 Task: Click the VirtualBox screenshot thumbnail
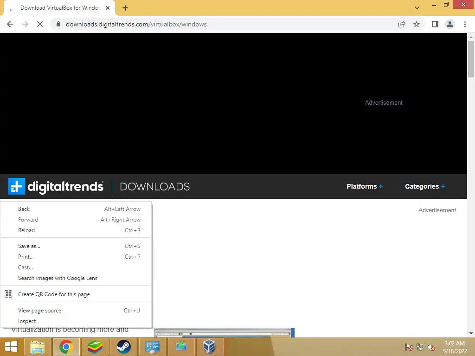click(x=225, y=332)
